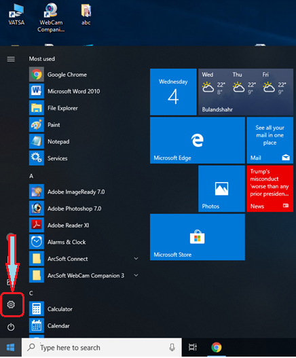Open Google Chrome from Most used list
This screenshot has height=358, width=296.
point(37,75)
